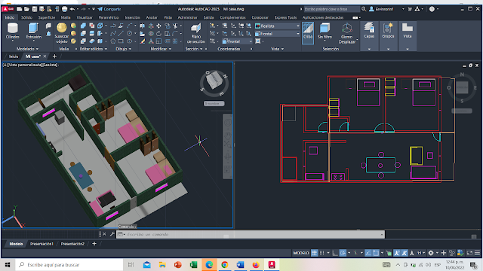Open the Visualizar ribbon tab

pyautogui.click(x=85, y=17)
